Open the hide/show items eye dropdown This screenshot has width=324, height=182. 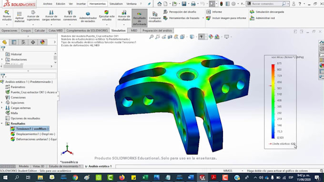click(206, 37)
